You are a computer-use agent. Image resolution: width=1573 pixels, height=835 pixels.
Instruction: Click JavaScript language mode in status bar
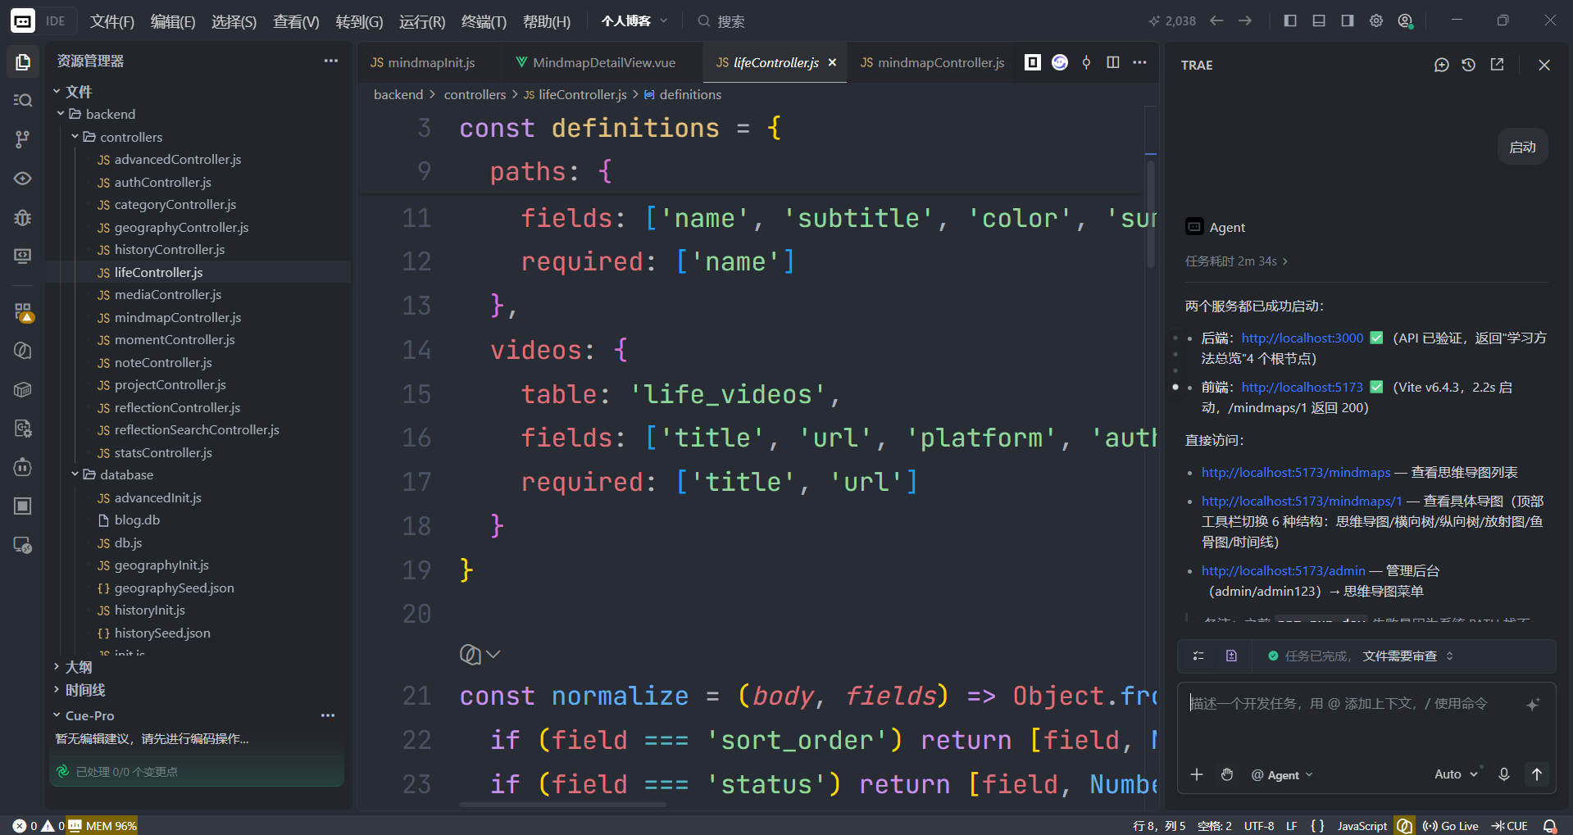[1362, 826]
